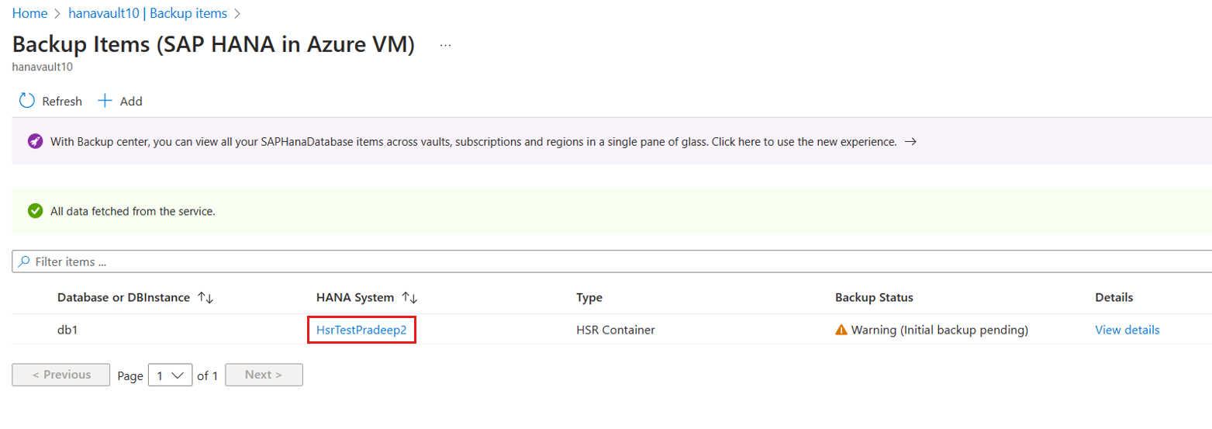The width and height of the screenshot is (1212, 429).
Task: Click the magnifier icon in the filter box
Action: [x=25, y=261]
